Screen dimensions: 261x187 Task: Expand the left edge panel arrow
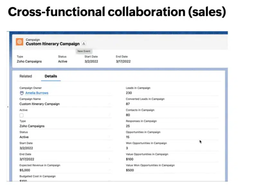(x=8, y=106)
